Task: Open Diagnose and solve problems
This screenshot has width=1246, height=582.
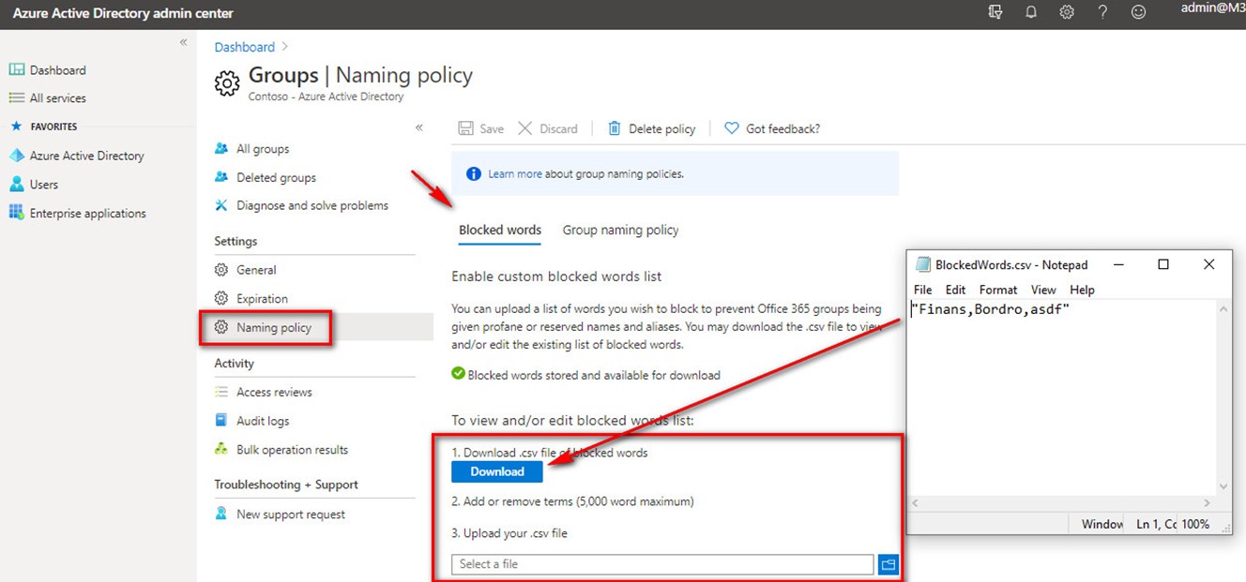Action: (x=312, y=205)
